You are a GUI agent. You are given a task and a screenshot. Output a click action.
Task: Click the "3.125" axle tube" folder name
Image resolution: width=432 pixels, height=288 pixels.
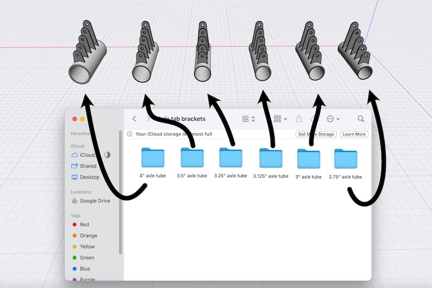(270, 176)
